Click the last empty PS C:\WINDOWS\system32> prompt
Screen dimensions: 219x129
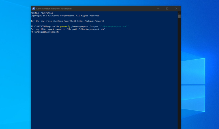pyautogui.click(x=45, y=32)
